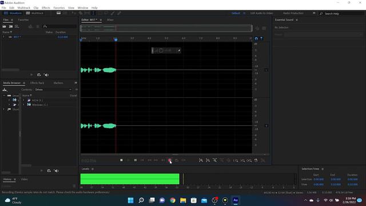Open the Favorites menu
Screen dimensions: 366x206
click(59, 7)
